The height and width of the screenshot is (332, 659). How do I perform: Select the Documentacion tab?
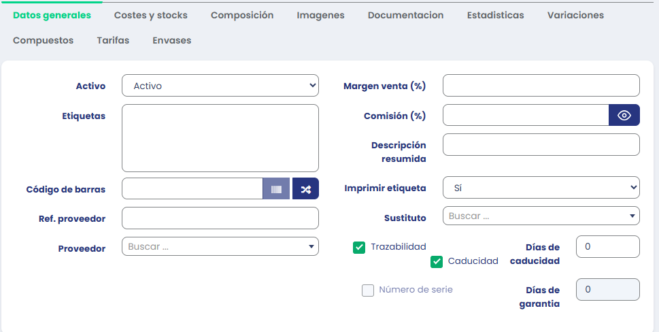405,15
